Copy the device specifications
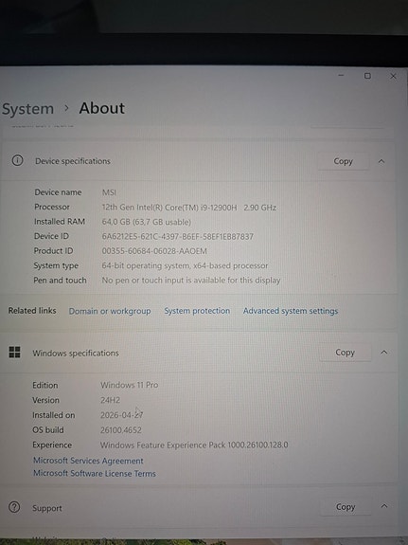 pyautogui.click(x=343, y=161)
